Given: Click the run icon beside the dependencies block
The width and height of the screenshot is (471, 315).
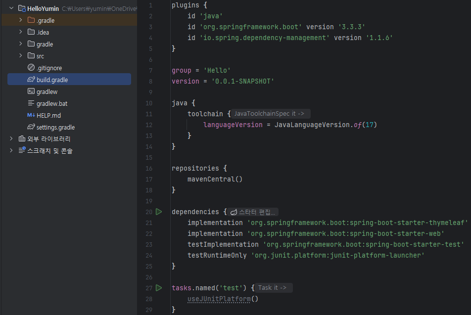Looking at the screenshot, I should [x=159, y=212].
